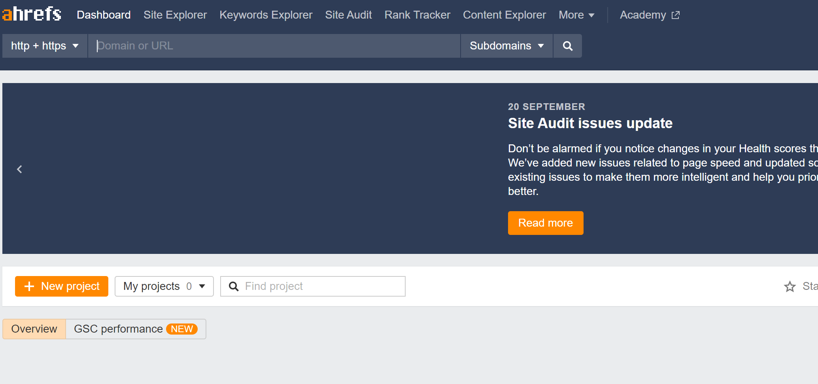Open Content Explorer
Viewport: 818px width, 384px height.
click(x=504, y=15)
